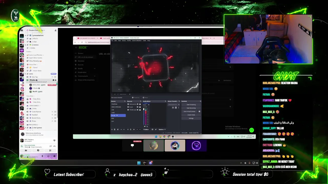Image resolution: width=328 pixels, height=184 pixels.
Task: Collapse the MINI GAMES 1 category
Action: point(33,106)
